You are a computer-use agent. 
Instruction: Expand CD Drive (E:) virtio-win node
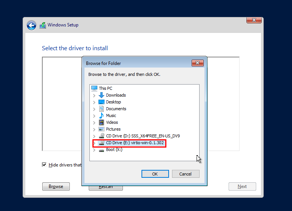(x=94, y=143)
